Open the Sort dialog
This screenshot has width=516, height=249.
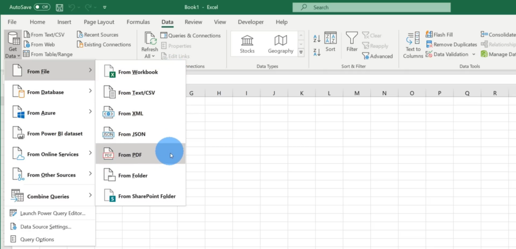[x=331, y=42]
